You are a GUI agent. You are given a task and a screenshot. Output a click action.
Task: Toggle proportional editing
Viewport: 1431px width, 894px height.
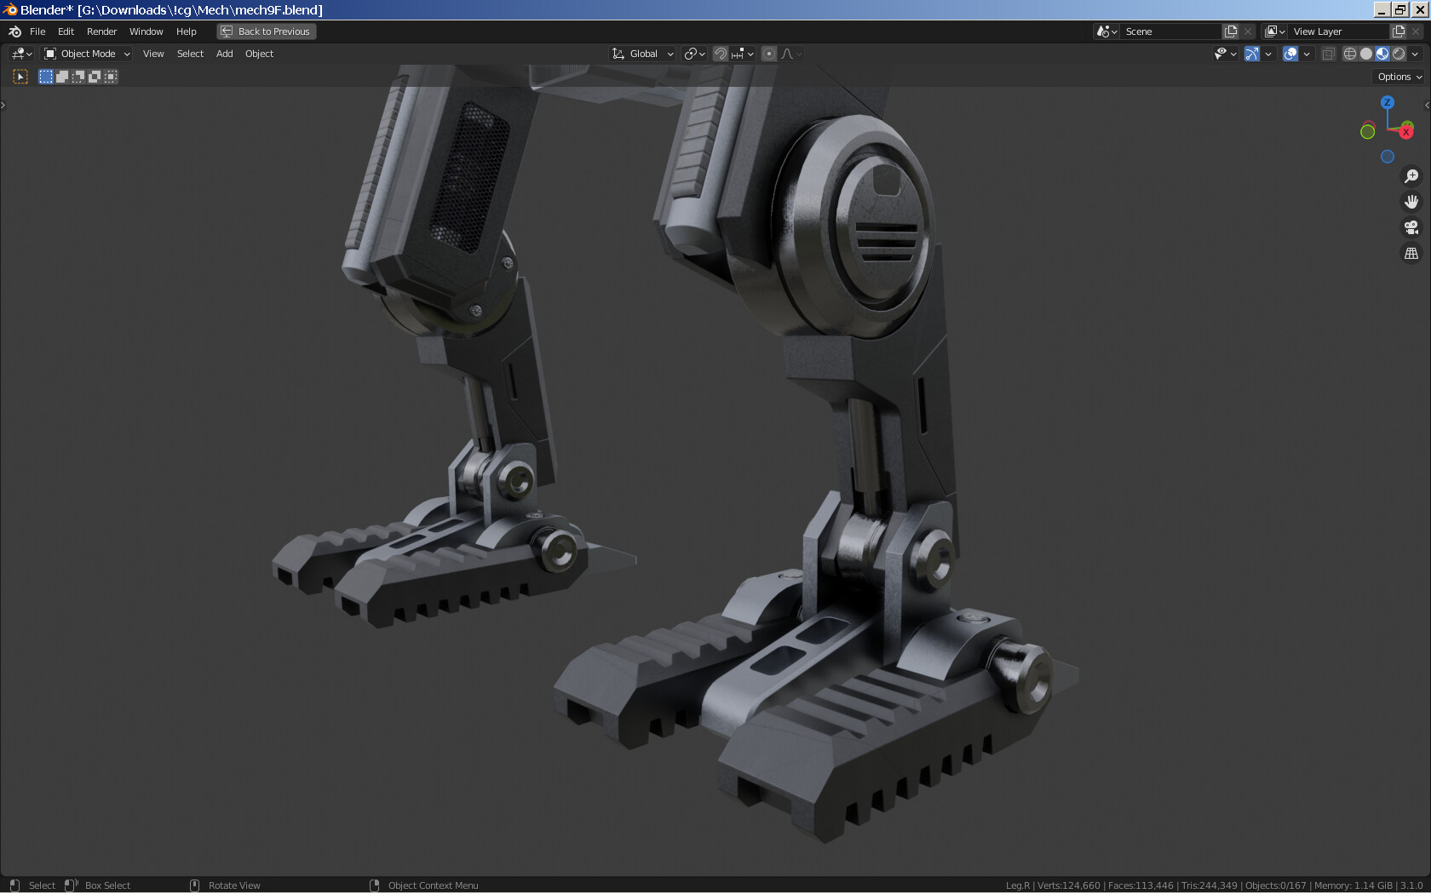click(x=767, y=53)
